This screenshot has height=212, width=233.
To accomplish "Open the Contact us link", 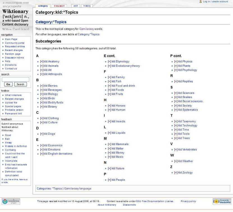I will click(x=11, y=69).
